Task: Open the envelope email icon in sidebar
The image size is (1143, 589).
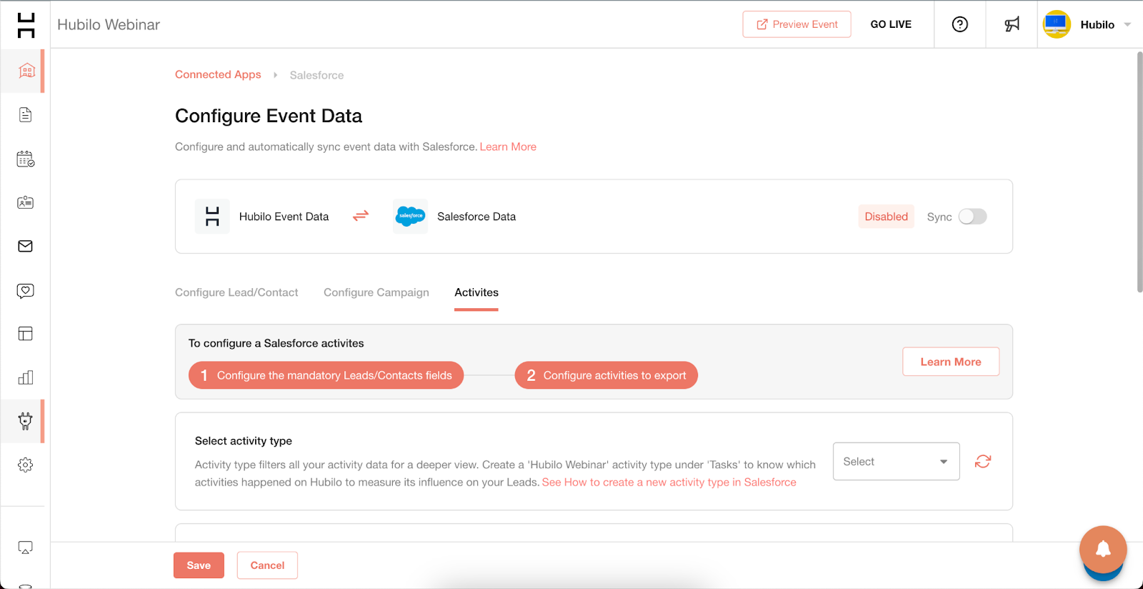Action: pyautogui.click(x=26, y=247)
